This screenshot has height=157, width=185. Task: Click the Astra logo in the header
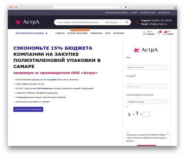coord(27,22)
